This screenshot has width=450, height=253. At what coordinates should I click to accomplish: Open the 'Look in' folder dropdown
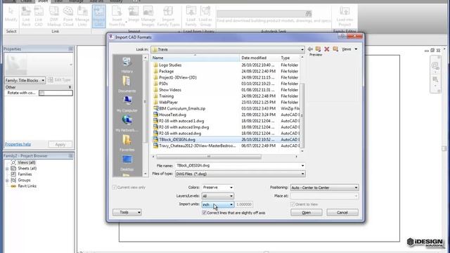[x=302, y=49]
